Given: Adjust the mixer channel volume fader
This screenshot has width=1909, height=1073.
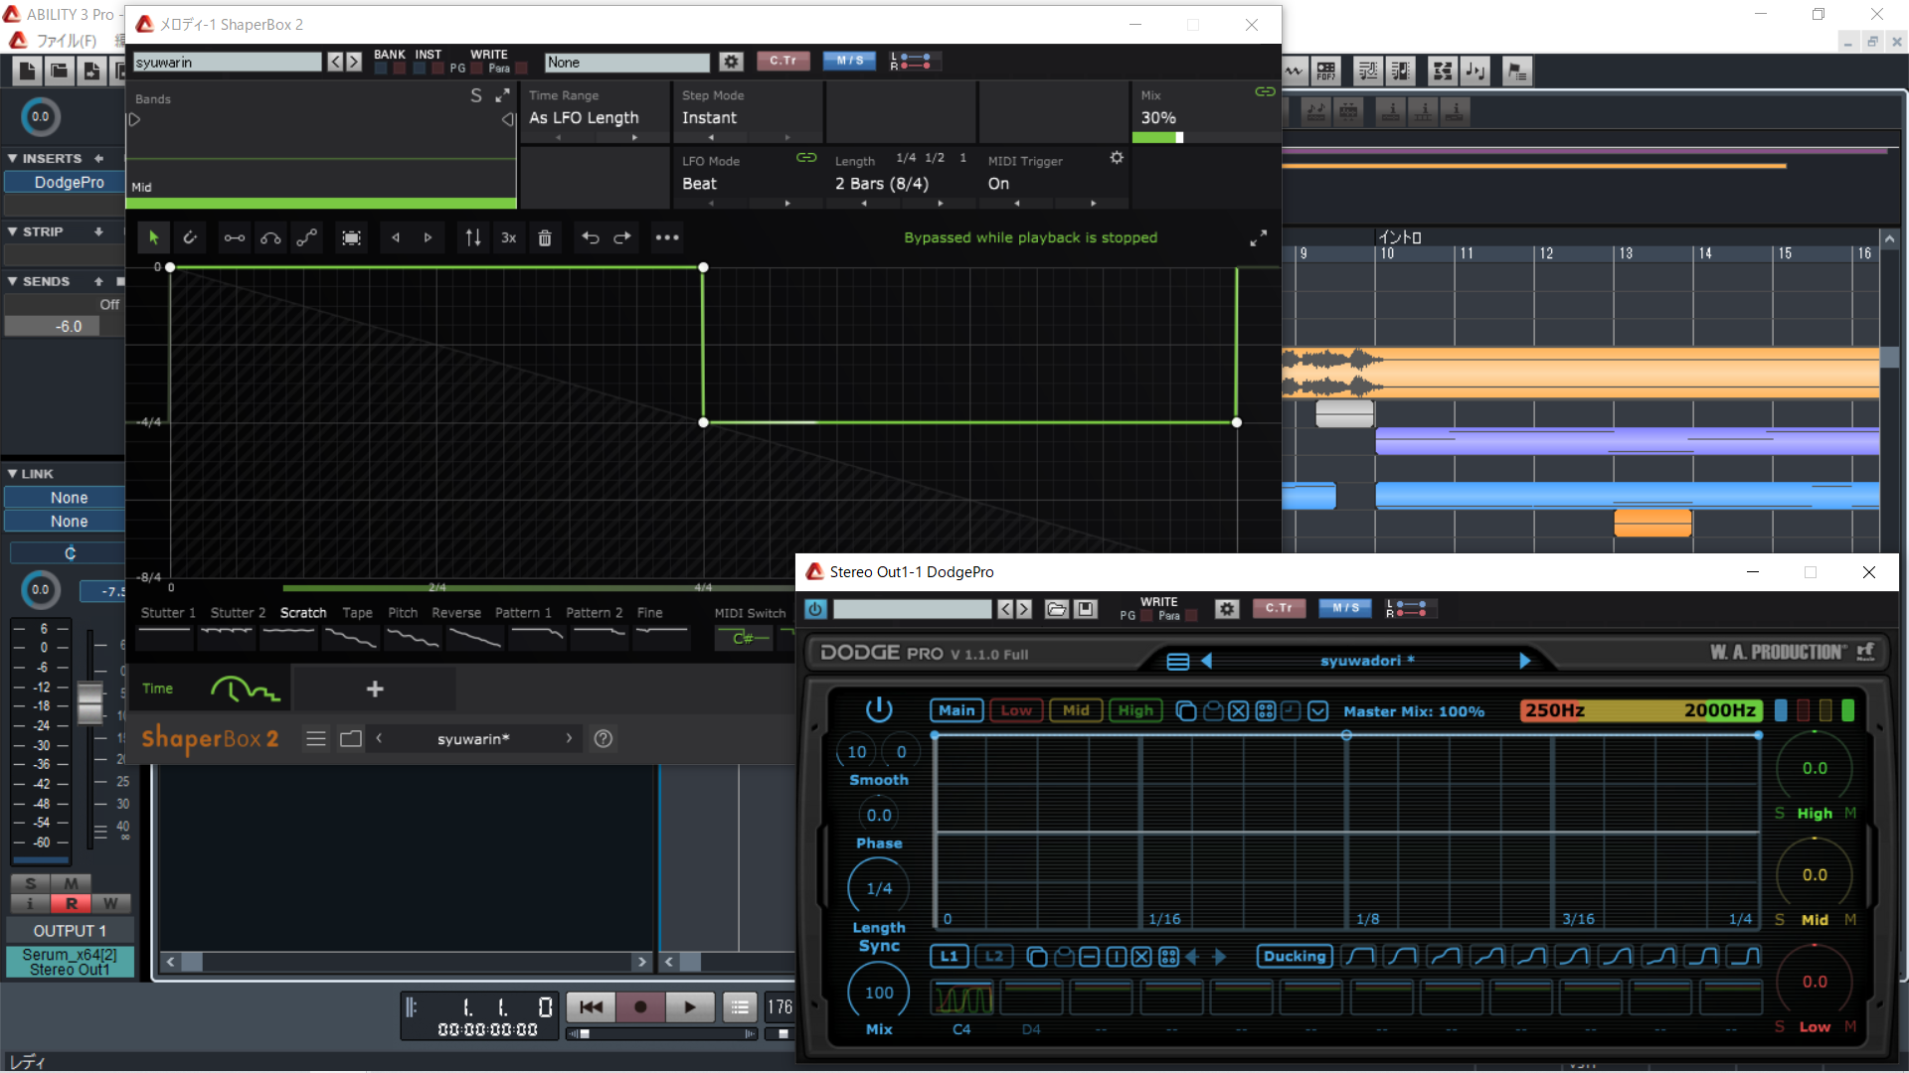Looking at the screenshot, I should 90,703.
